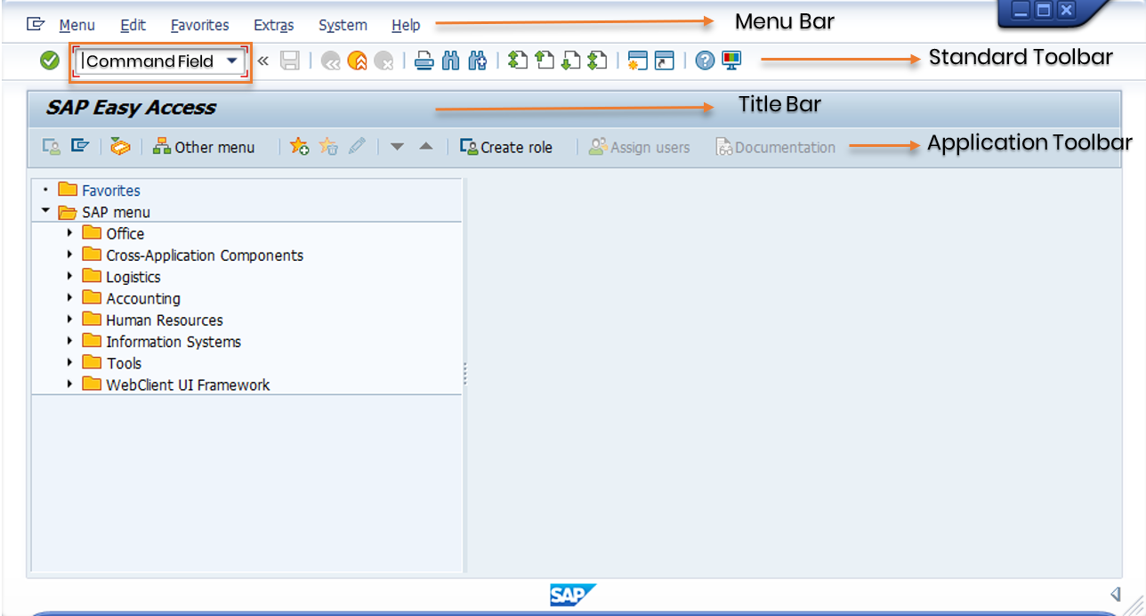This screenshot has width=1146, height=616.
Task: Click the tree panel splitter handle
Action: click(x=464, y=374)
